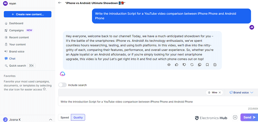Image resolution: width=258 pixels, height=122 pixels.
Task: Click the RE workspace avatar at top left
Action: click(6, 3)
